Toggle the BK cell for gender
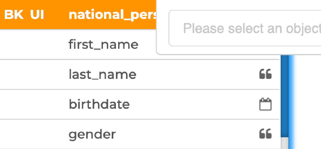Image resolution: width=321 pixels, height=149 pixels. point(13,134)
